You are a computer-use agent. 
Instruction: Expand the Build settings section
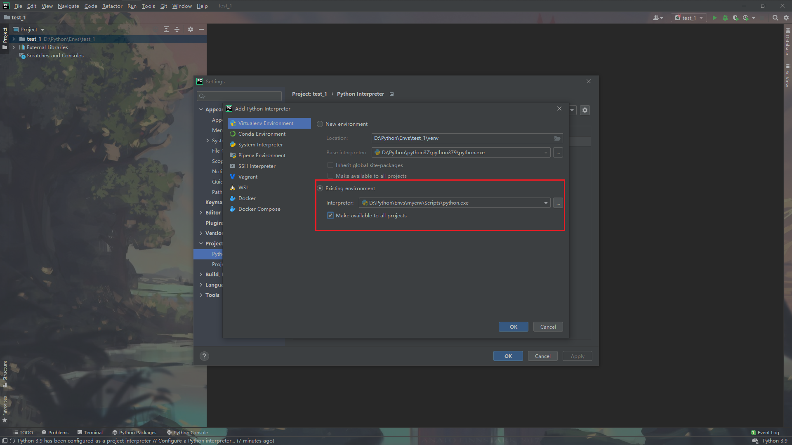point(201,275)
